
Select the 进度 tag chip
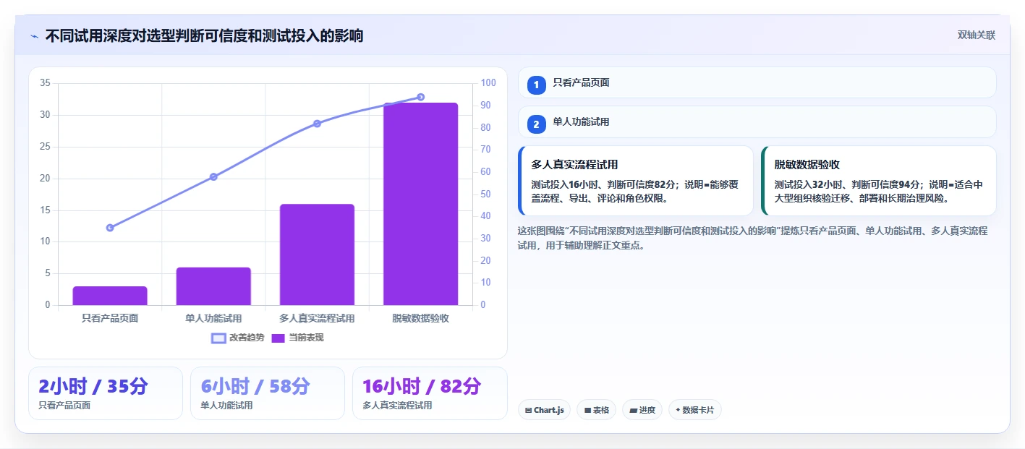coord(642,410)
